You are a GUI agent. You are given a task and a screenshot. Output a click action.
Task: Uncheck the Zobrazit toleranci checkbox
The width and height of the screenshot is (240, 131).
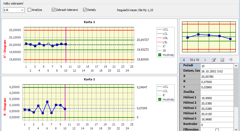click(54, 10)
